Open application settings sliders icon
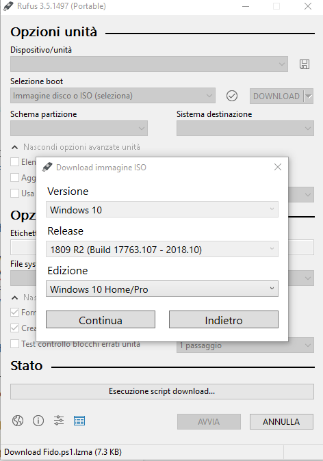 pyautogui.click(x=59, y=421)
